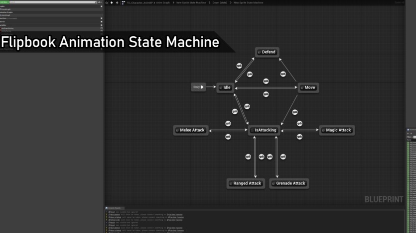Select upper transition icon between IsAttacking and Magic Attack

(299, 124)
